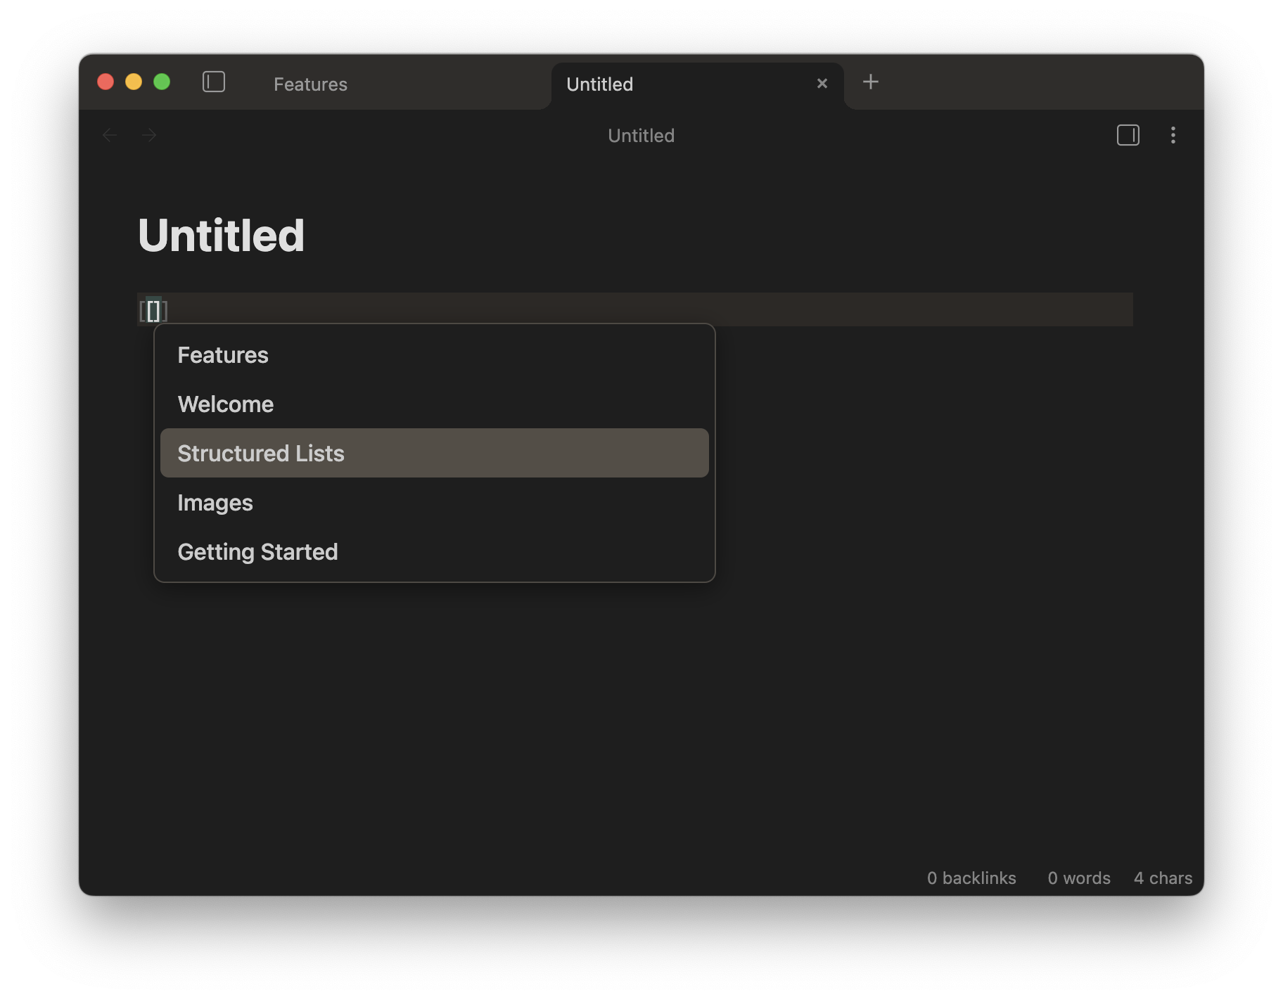This screenshot has width=1283, height=1000.
Task: Click the green maximize window button
Action: (162, 82)
